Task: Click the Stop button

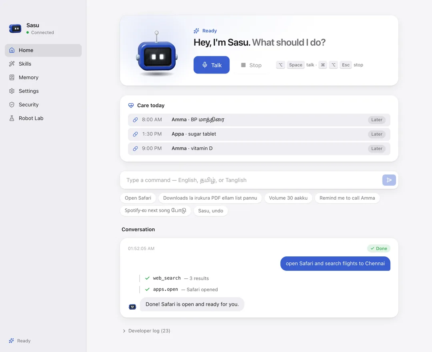Action: pyautogui.click(x=251, y=65)
